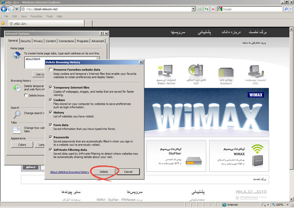
Task: Click the Google search provider icon
Action: pyautogui.click(x=220, y=9)
